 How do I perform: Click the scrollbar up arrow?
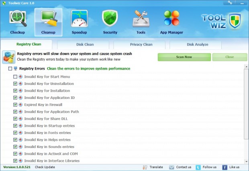tap(246, 67)
